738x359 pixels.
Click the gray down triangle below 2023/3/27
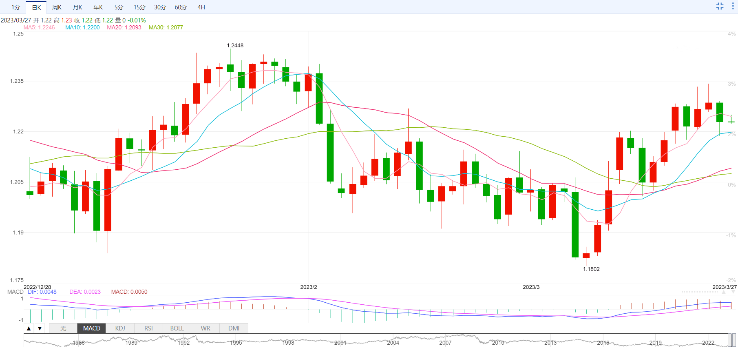point(733,292)
